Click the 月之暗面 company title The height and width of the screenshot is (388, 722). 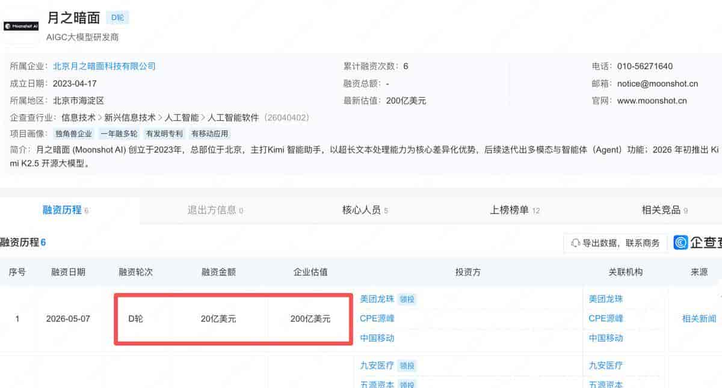pos(73,17)
